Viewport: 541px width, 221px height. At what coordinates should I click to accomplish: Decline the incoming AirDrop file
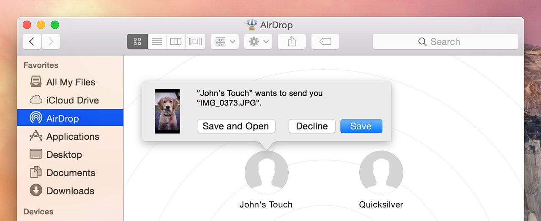point(312,126)
